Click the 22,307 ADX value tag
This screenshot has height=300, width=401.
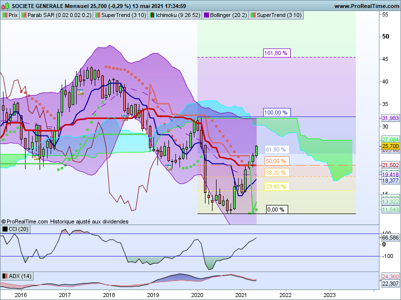tap(390, 283)
